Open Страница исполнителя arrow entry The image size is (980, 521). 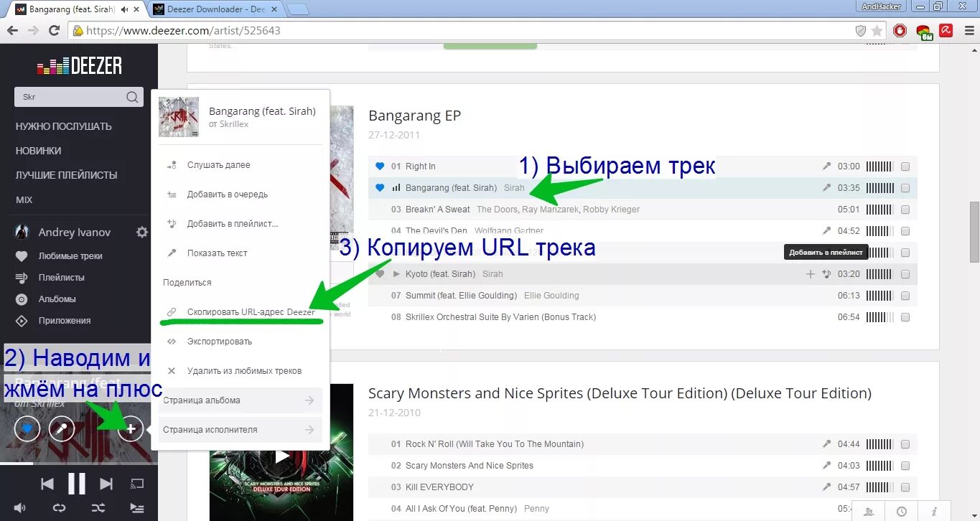(240, 430)
